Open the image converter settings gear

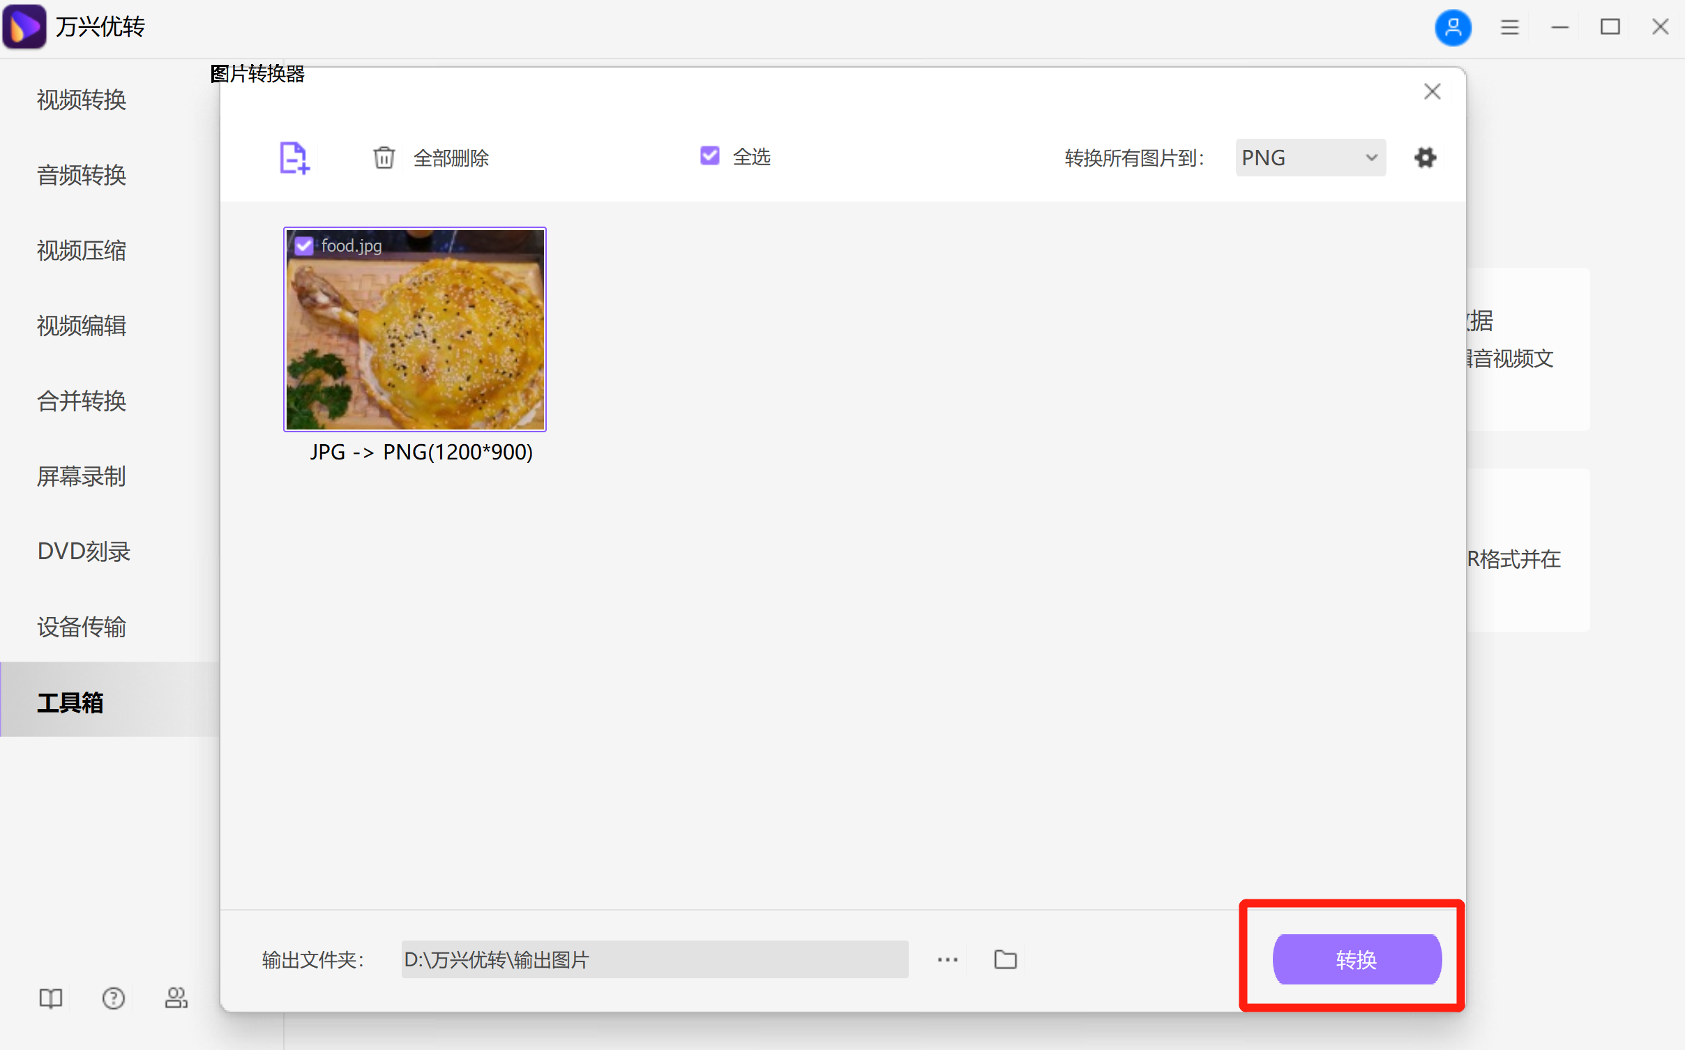point(1425,158)
